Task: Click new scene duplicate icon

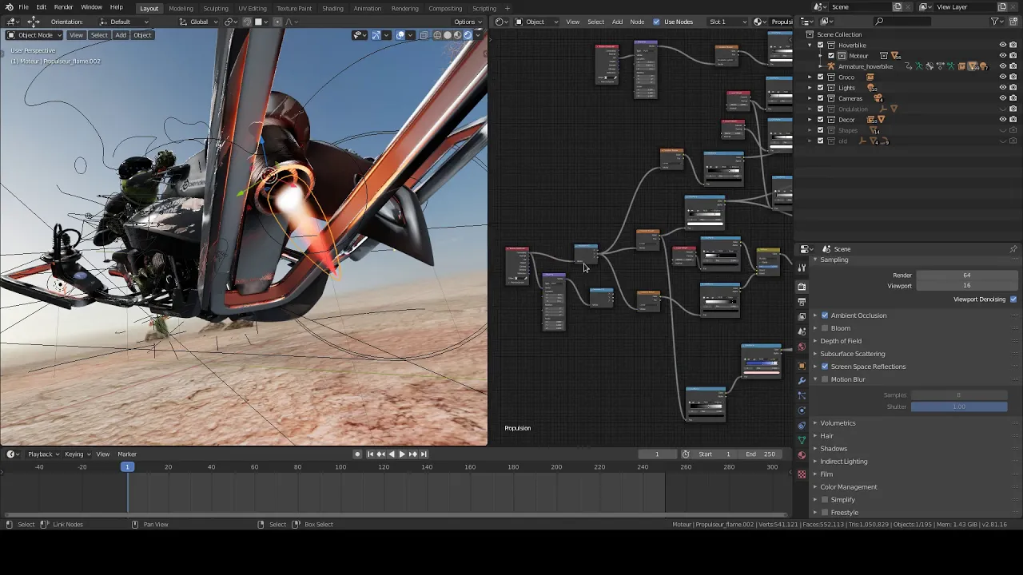Action: coord(898,7)
